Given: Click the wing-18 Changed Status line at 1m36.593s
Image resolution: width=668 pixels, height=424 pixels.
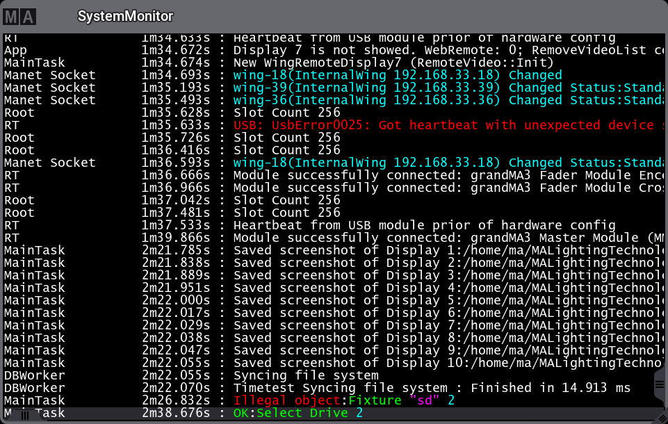Looking at the screenshot, I should pyautogui.click(x=334, y=163).
